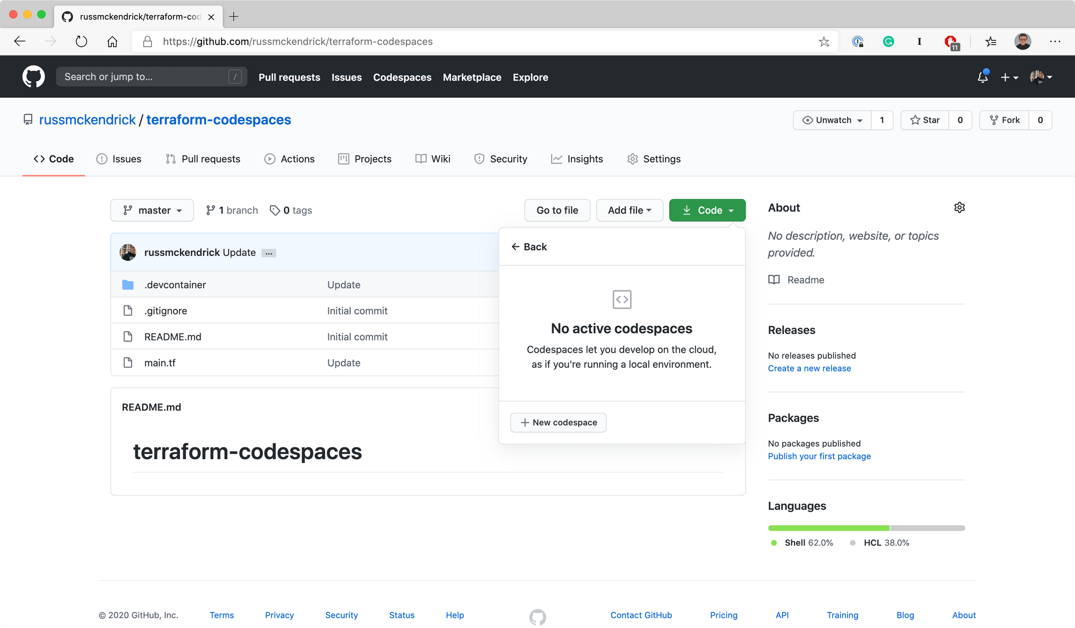Open the Unwatch dropdown
This screenshot has width=1075, height=628.
click(x=832, y=120)
